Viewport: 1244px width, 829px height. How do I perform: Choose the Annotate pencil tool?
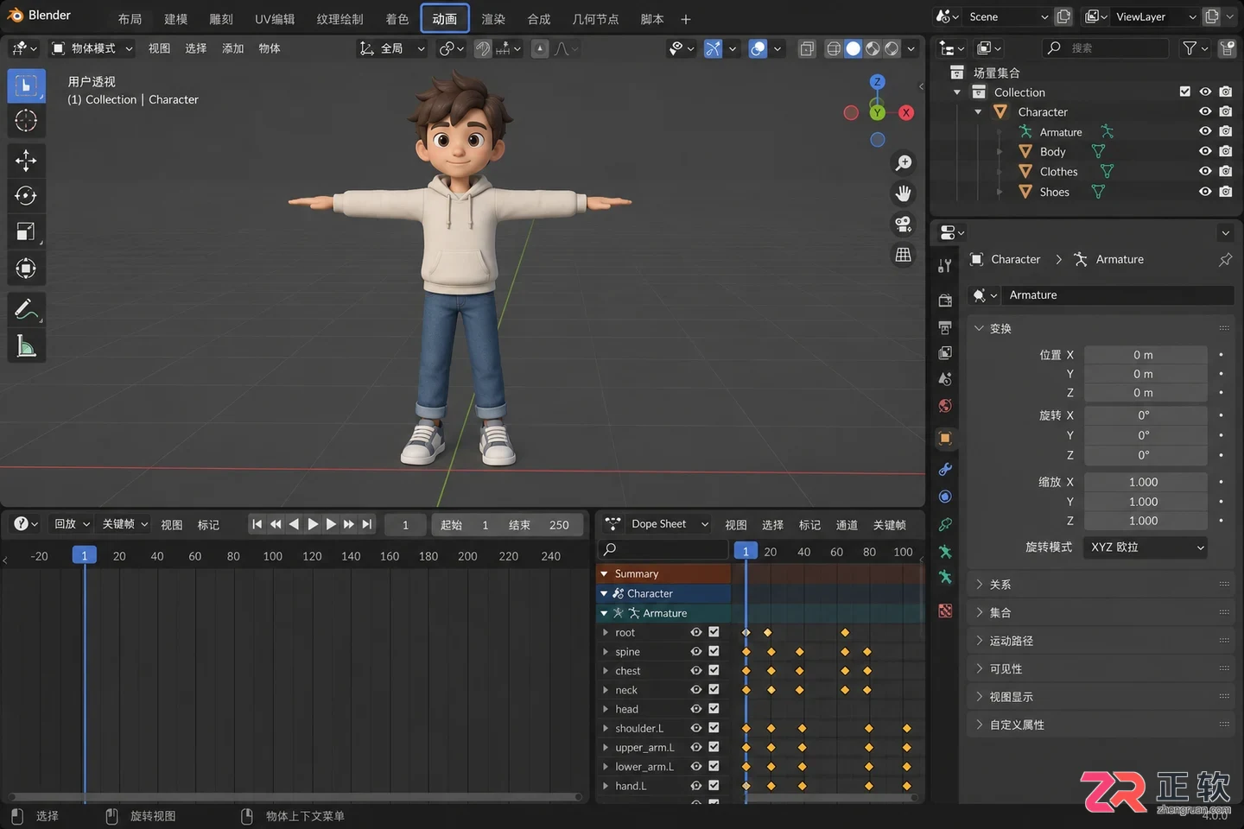[x=26, y=309]
